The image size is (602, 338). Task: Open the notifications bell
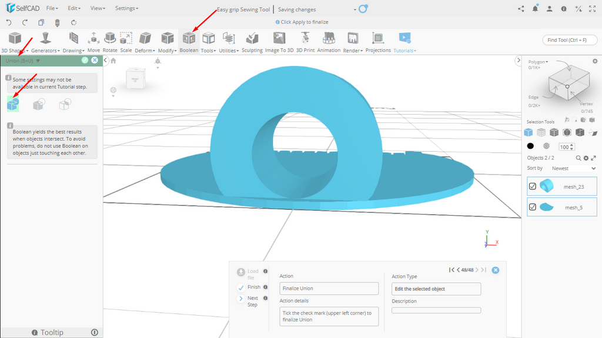535,8
